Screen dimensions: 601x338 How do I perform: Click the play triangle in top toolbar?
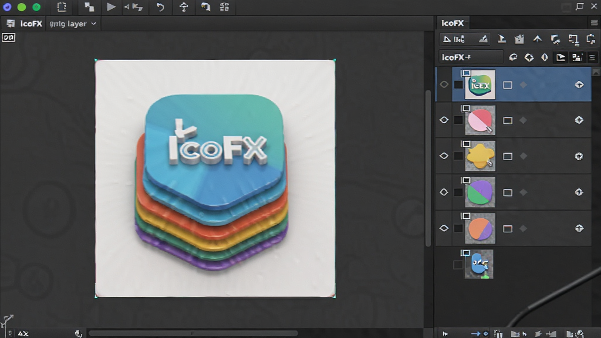click(x=111, y=7)
